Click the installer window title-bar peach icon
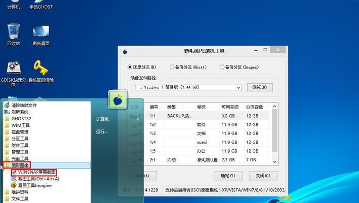Screen dimensions: 359x203 pos(125,52)
